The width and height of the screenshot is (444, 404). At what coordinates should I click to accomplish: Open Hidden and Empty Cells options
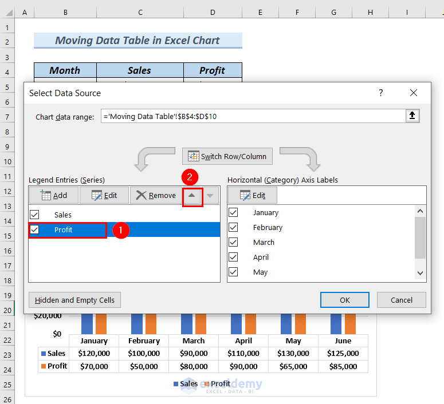coord(74,300)
